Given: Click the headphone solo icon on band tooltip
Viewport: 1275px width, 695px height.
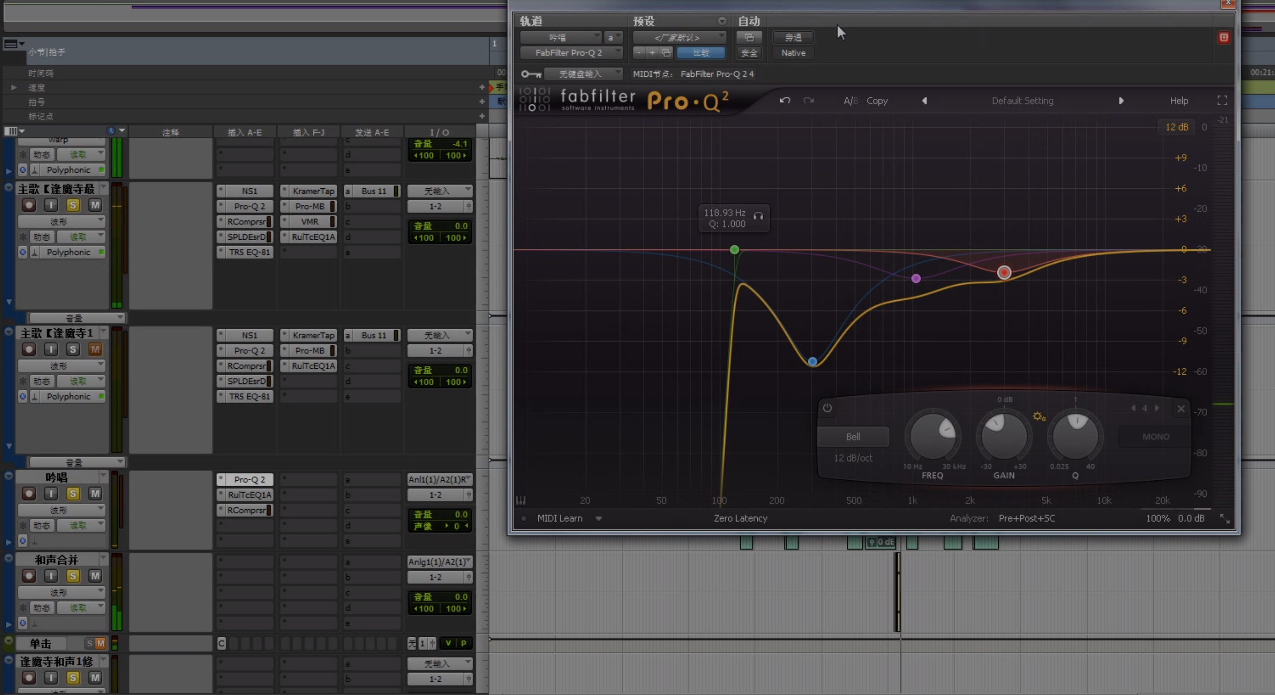Looking at the screenshot, I should [x=758, y=216].
